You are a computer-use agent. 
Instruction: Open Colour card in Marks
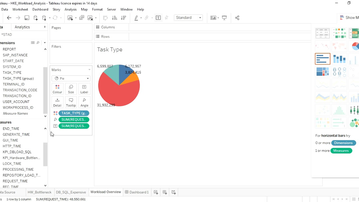57,89
